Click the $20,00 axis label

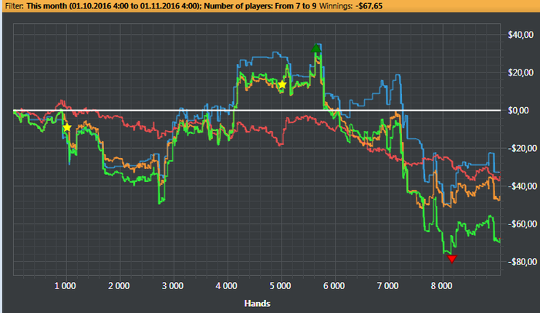tap(521, 72)
